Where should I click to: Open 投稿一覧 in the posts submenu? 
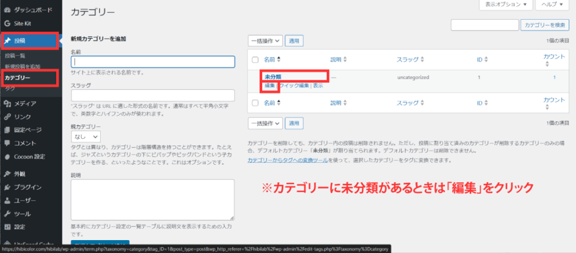(x=15, y=56)
